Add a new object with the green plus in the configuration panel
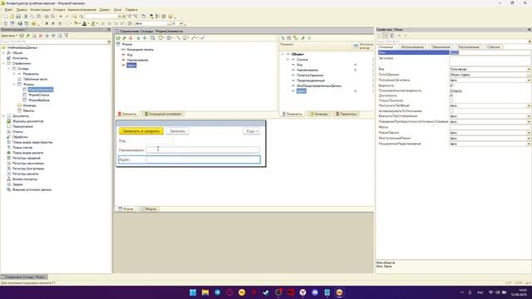532x299 pixels. (x=22, y=36)
